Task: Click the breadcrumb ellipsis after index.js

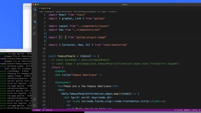Action: coord(118,12)
